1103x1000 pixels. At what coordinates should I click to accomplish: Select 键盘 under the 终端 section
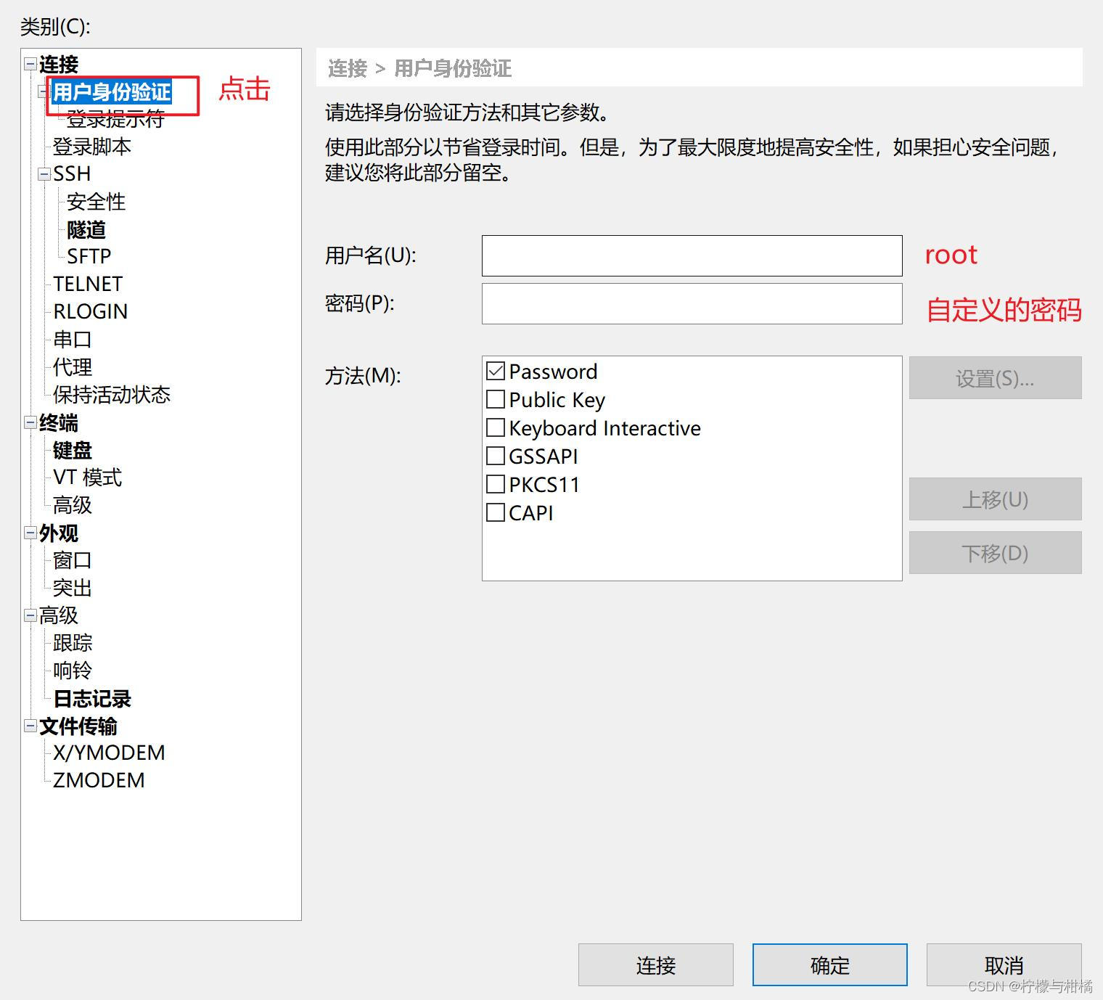(x=70, y=450)
